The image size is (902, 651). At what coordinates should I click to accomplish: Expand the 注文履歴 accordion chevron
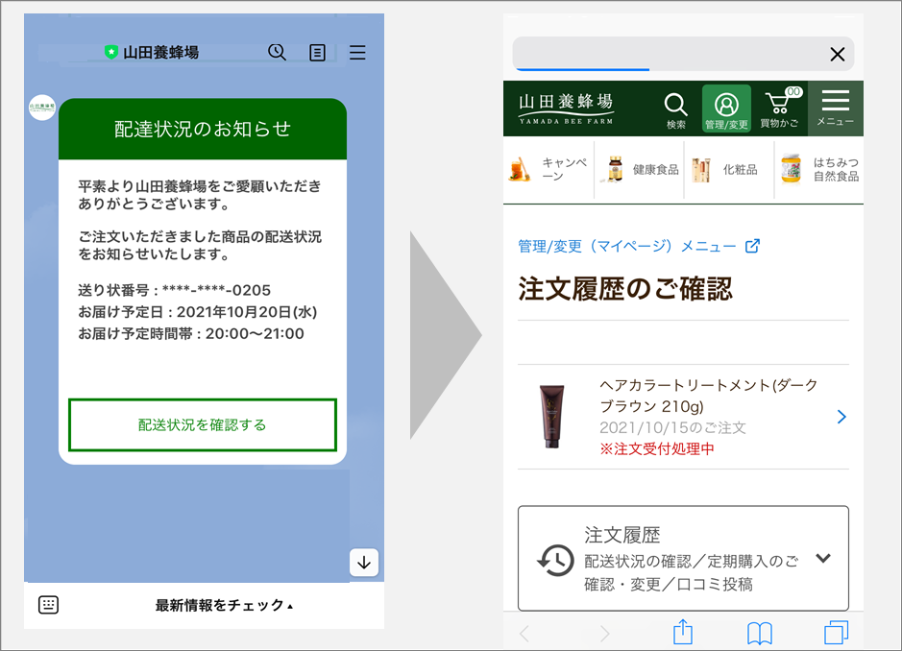[x=823, y=558]
